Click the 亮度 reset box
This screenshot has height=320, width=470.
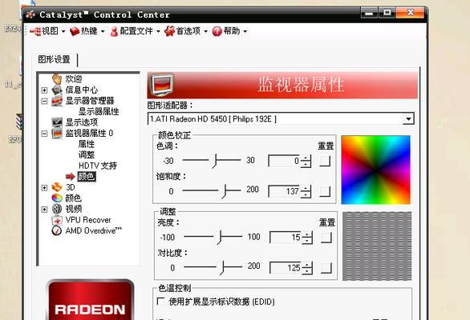click(x=326, y=238)
